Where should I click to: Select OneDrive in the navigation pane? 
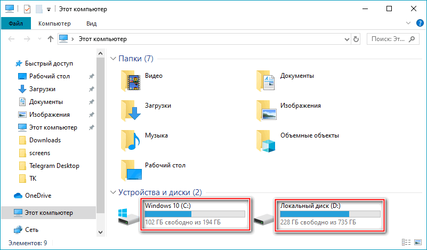(x=38, y=196)
